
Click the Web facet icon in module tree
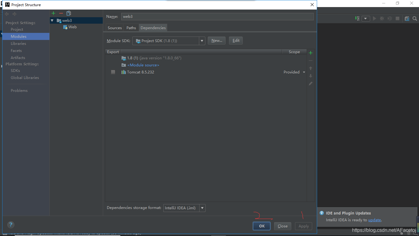pos(65,27)
